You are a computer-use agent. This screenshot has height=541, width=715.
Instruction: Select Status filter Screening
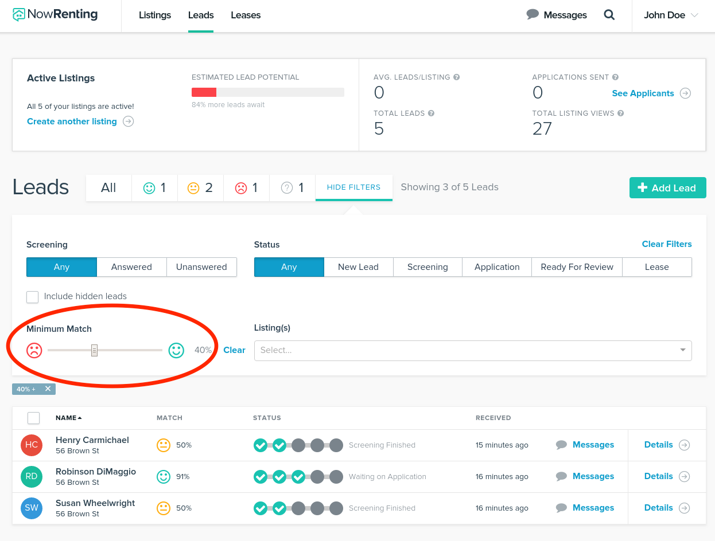428,267
